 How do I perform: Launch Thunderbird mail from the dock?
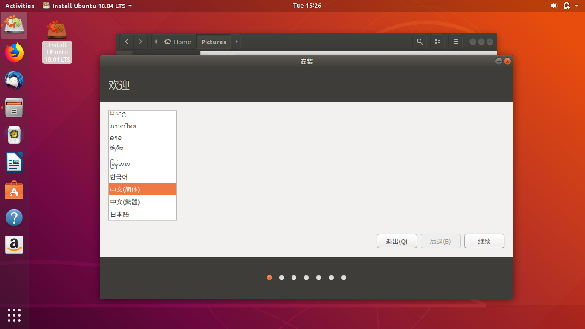(14, 80)
